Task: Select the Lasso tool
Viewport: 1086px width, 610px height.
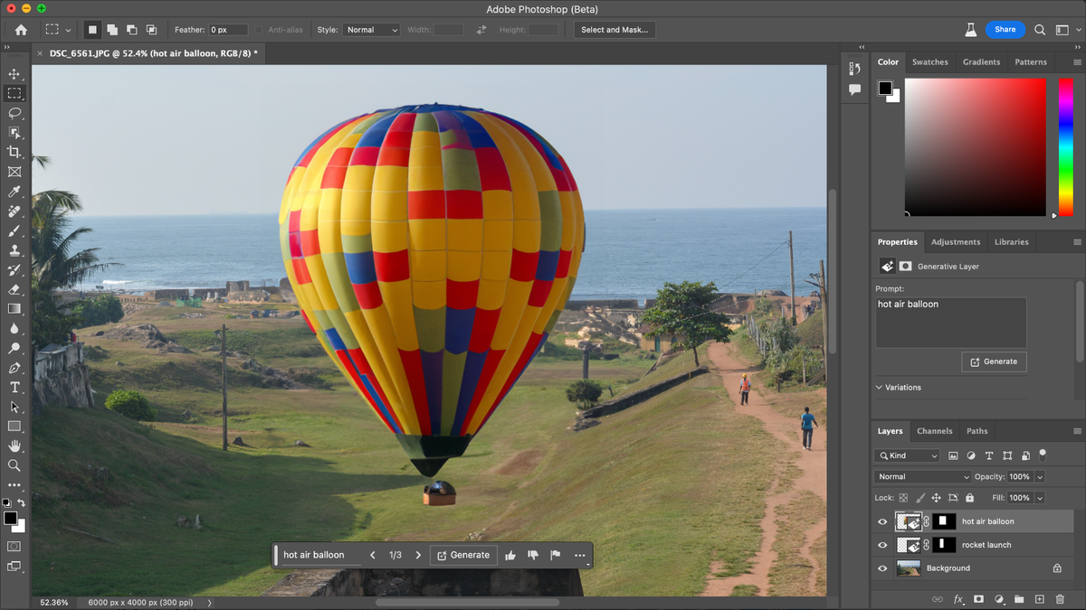Action: [14, 113]
